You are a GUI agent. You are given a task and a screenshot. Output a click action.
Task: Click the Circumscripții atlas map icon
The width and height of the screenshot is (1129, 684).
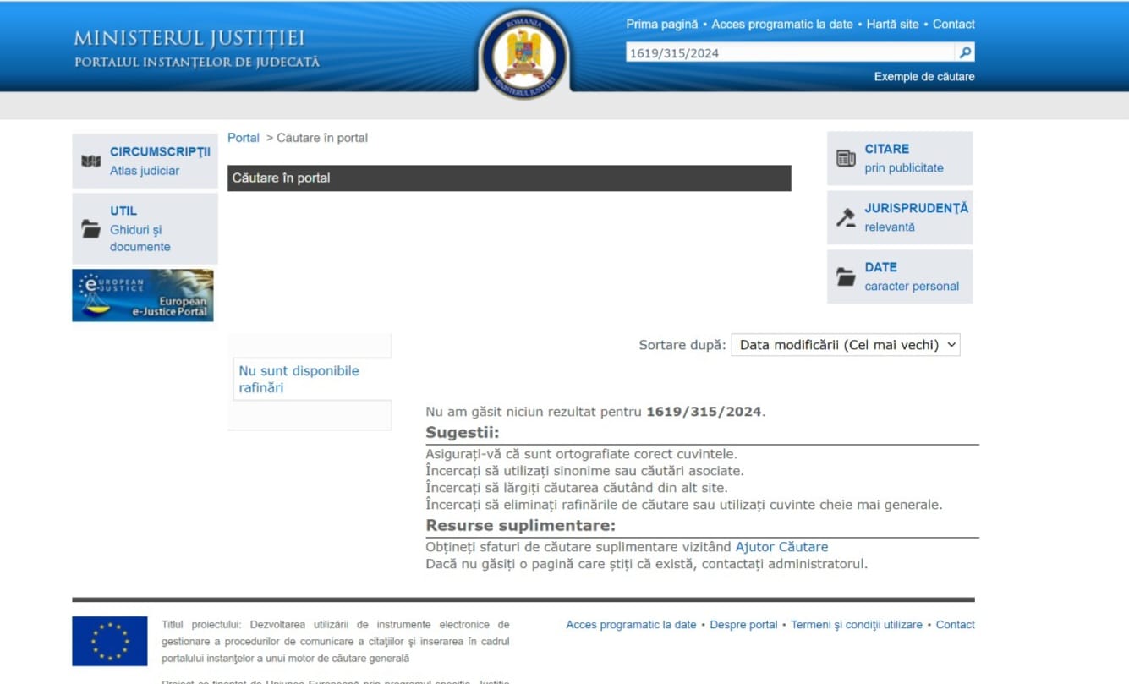click(x=90, y=161)
